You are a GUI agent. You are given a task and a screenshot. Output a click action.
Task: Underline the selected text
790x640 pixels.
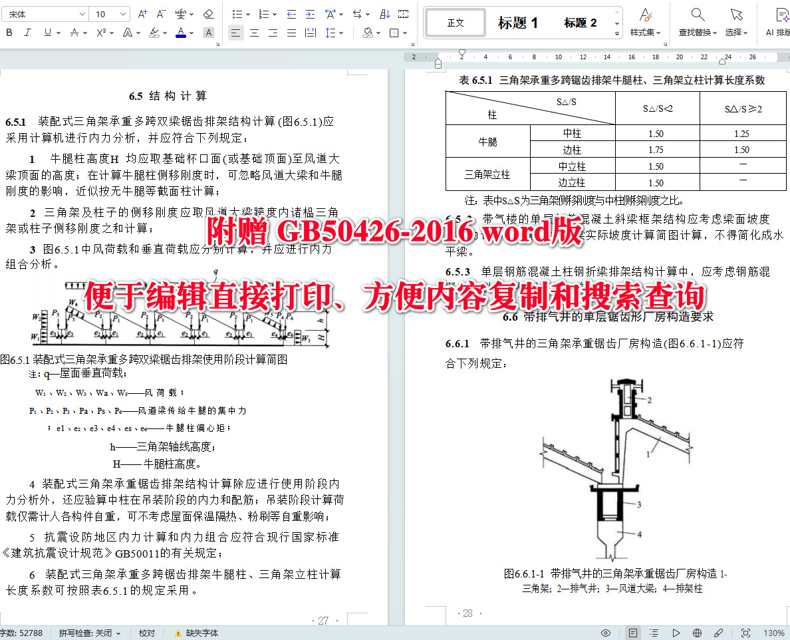(48, 33)
